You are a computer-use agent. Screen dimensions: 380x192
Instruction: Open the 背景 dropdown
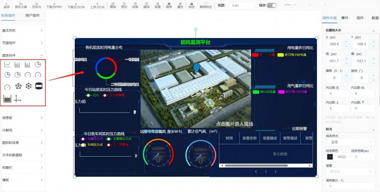pos(350,172)
